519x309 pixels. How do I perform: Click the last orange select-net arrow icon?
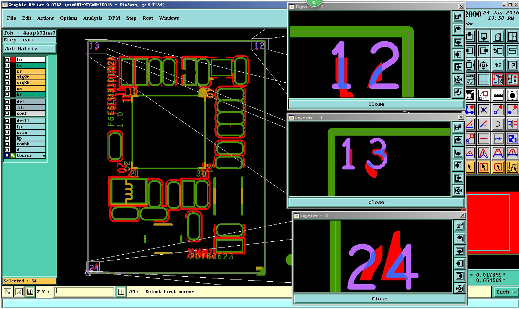(512, 167)
